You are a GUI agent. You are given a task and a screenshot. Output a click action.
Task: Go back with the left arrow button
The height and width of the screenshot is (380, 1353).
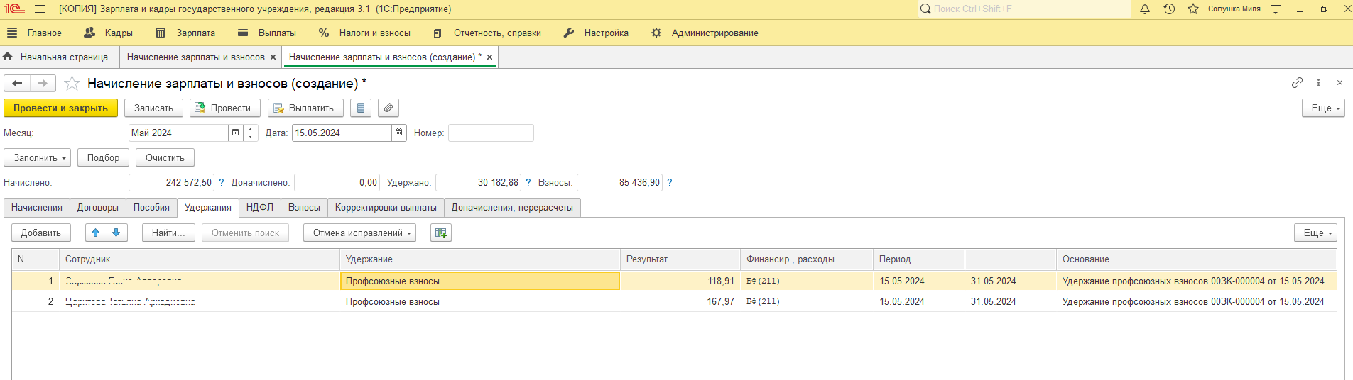[x=17, y=84]
